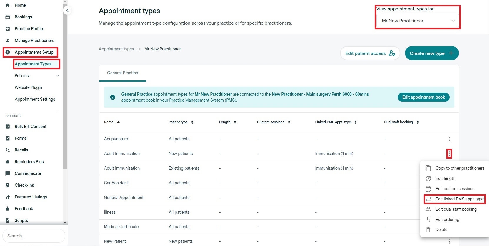
Task: Click the Create new type button
Action: [x=431, y=53]
